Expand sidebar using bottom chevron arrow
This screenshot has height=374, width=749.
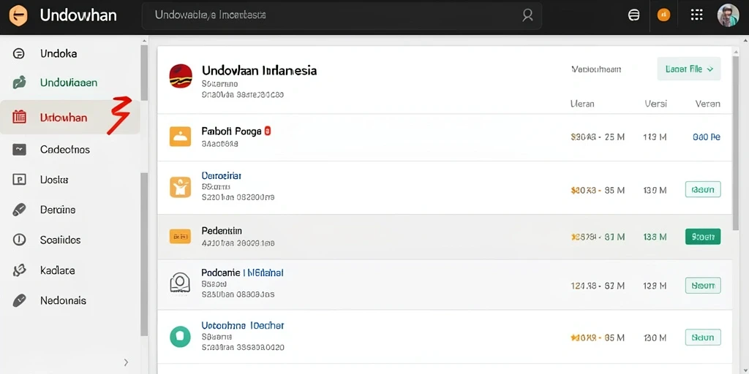(126, 362)
